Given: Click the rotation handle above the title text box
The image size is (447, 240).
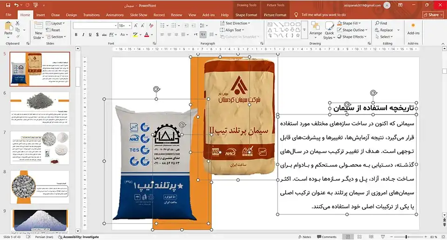Looking at the screenshot, I should click(373, 93).
